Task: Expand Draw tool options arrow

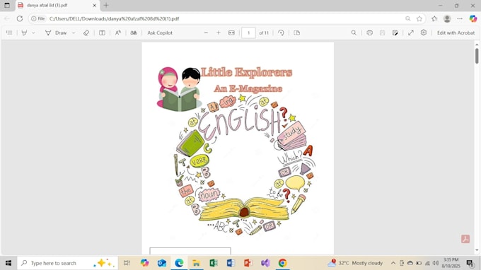Action: click(74, 33)
